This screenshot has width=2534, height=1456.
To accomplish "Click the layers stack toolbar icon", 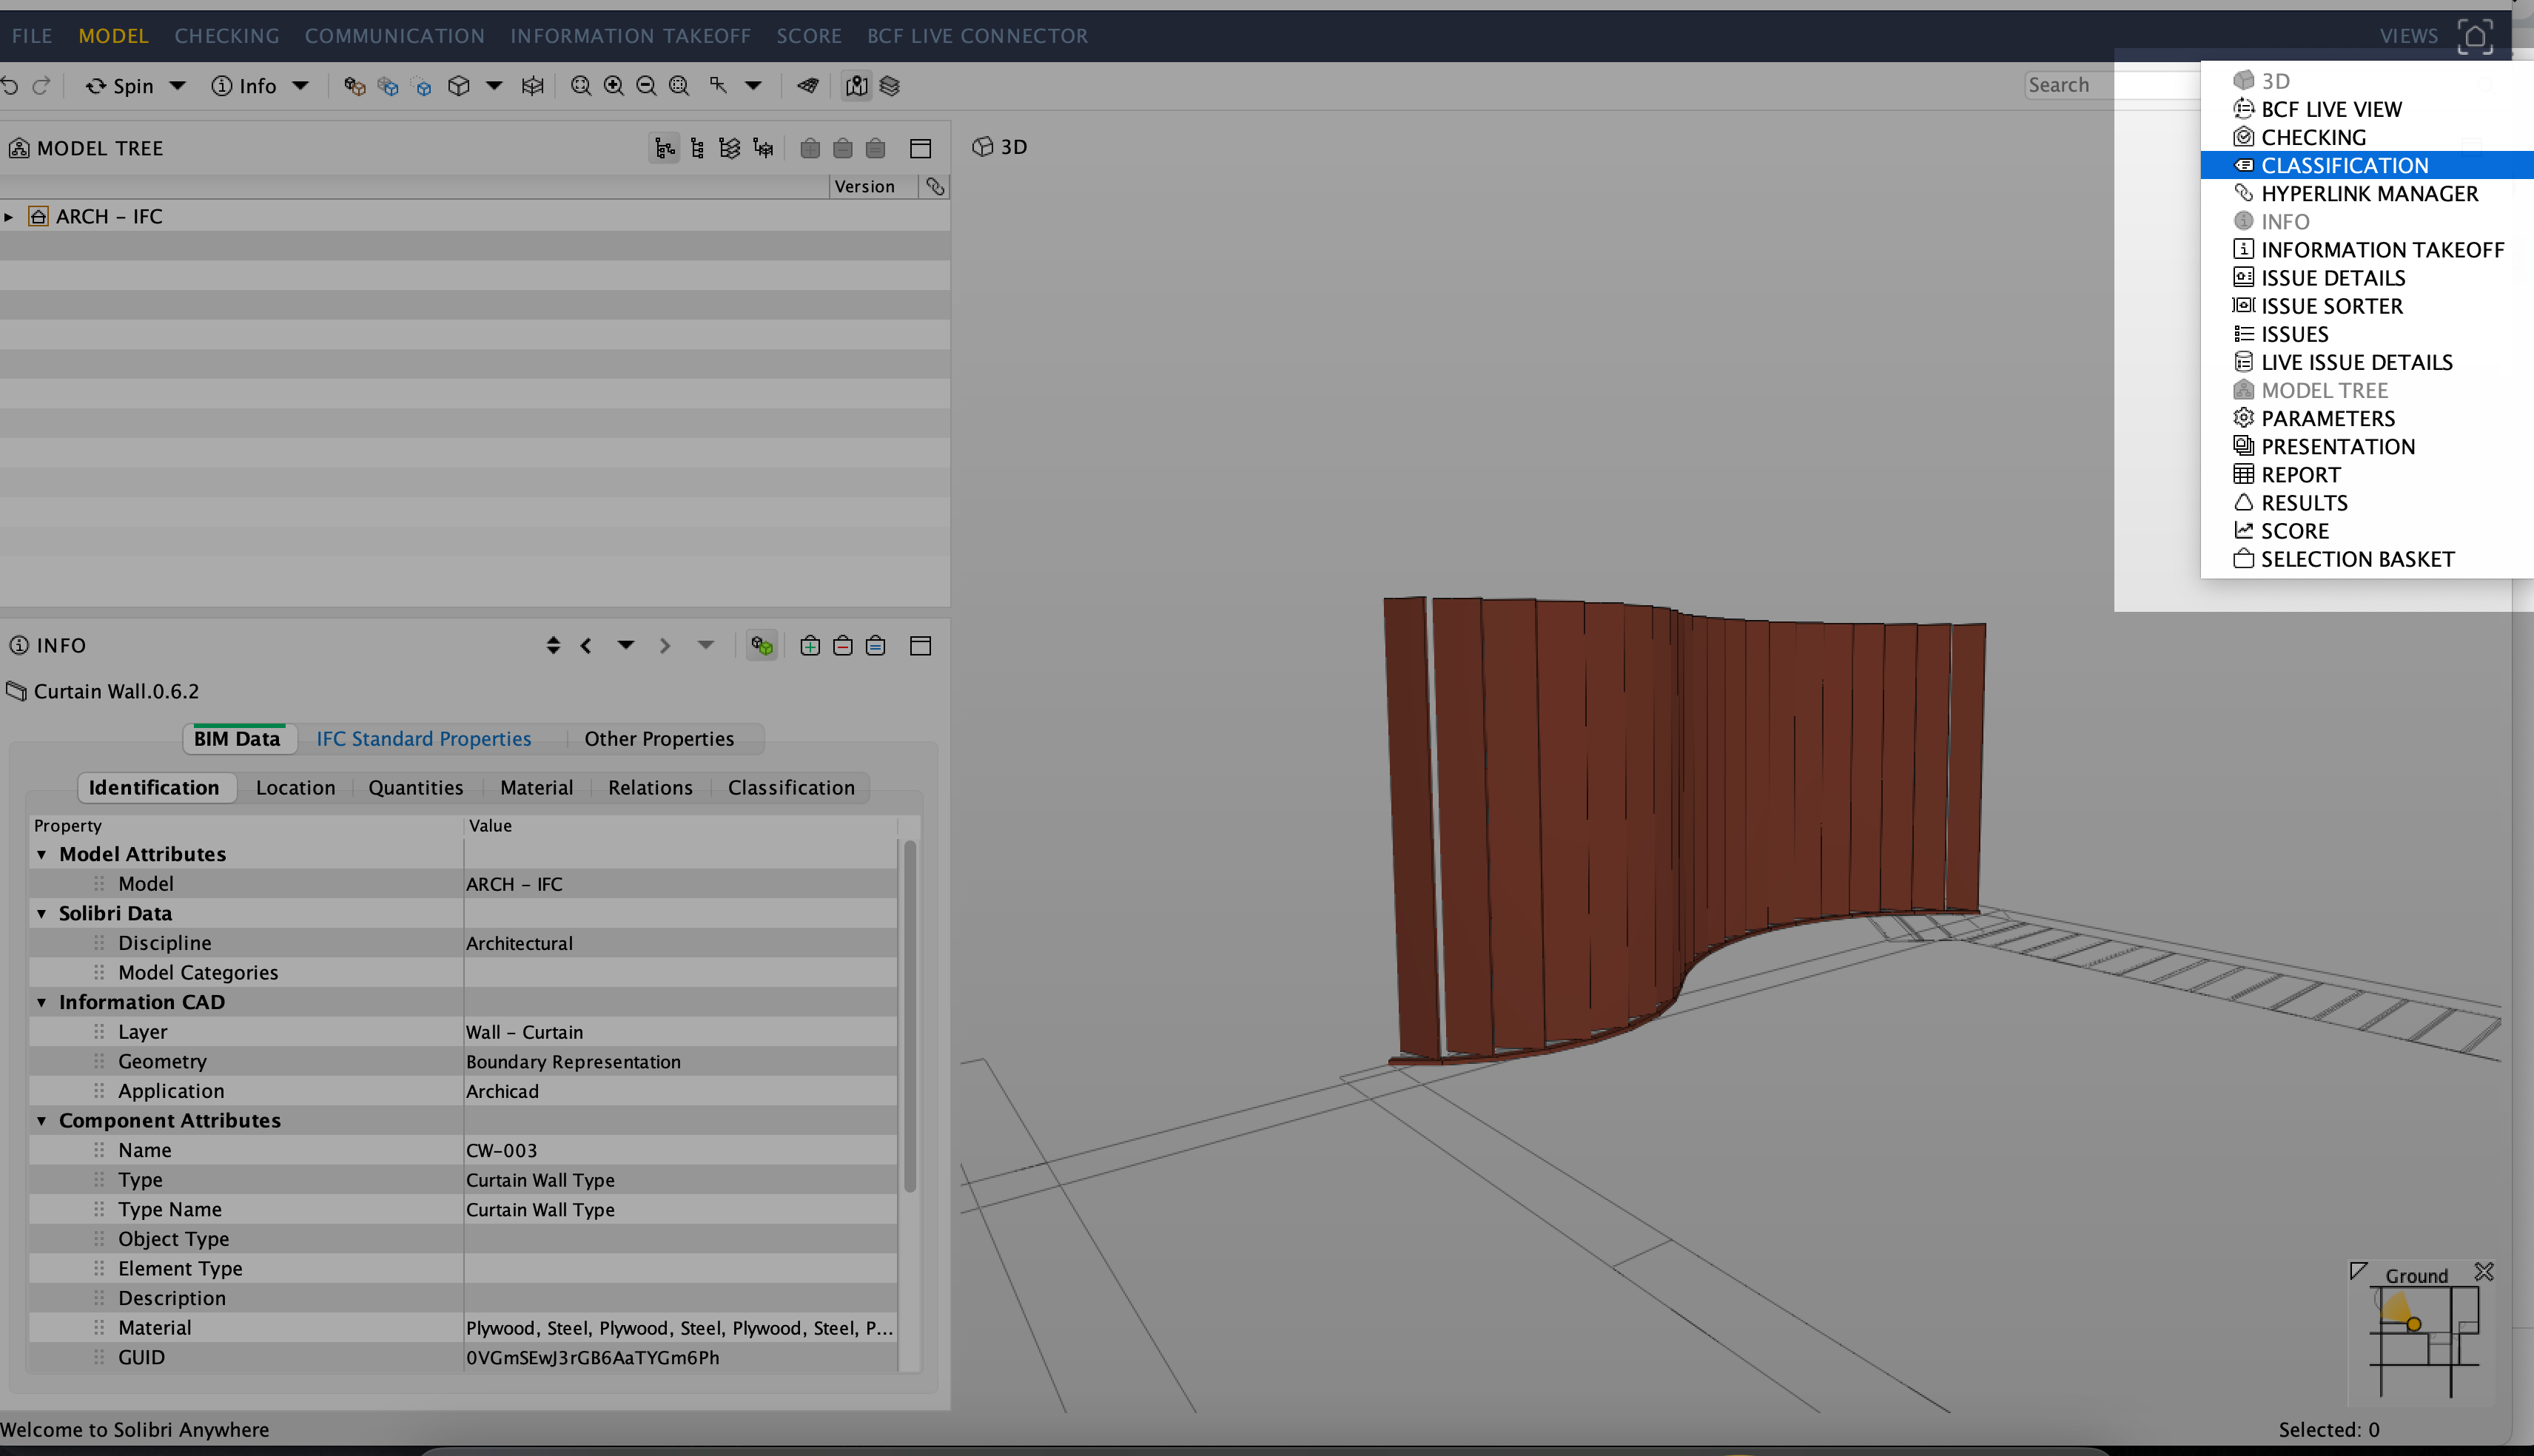I will [x=889, y=86].
